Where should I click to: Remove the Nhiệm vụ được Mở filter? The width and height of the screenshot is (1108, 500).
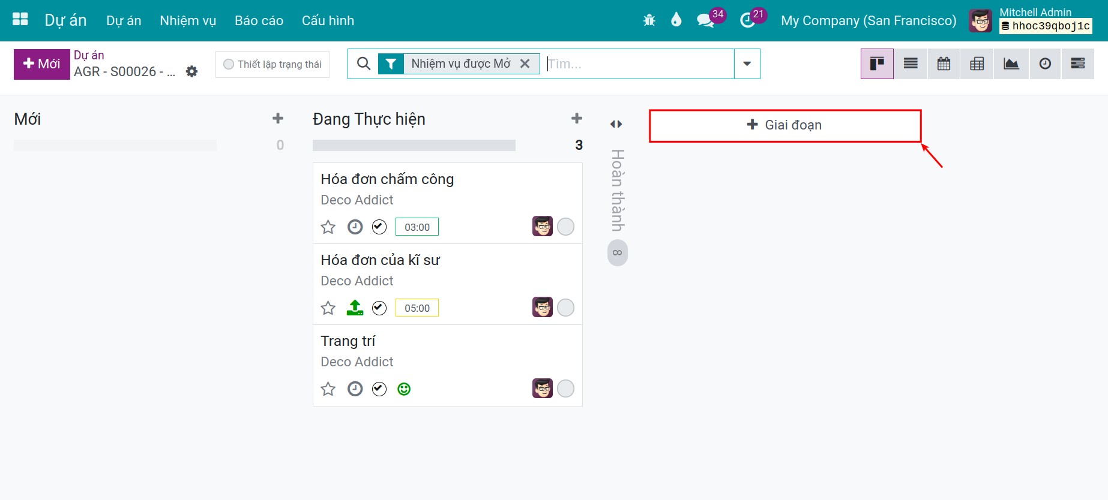click(525, 64)
